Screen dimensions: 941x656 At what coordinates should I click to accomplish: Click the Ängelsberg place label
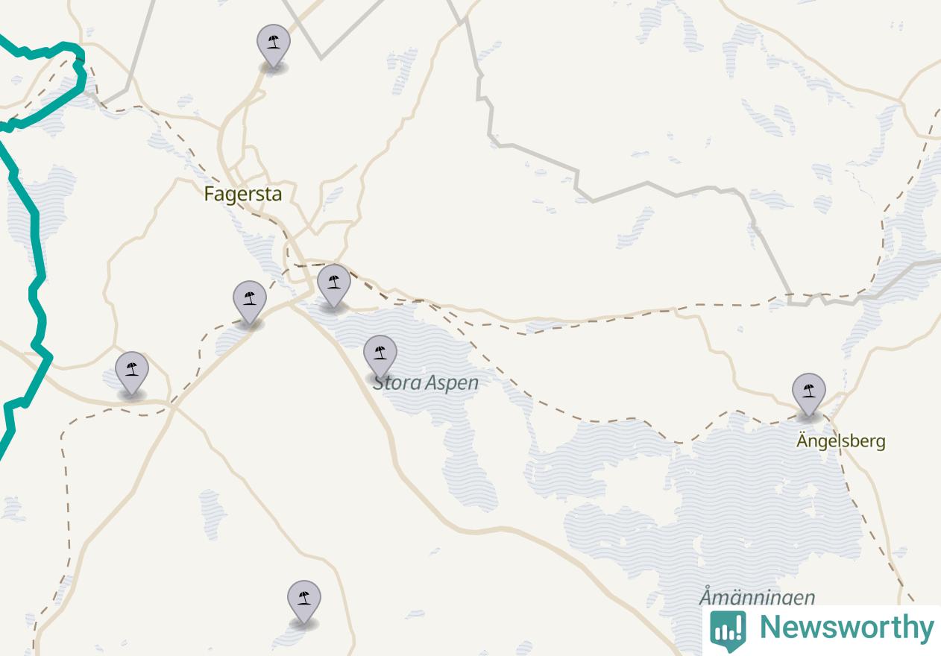[x=840, y=441]
